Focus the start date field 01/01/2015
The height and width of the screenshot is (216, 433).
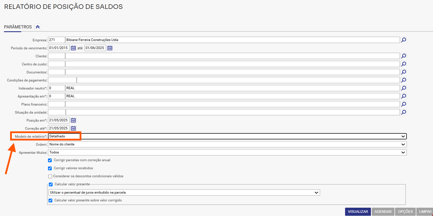click(x=59, y=48)
